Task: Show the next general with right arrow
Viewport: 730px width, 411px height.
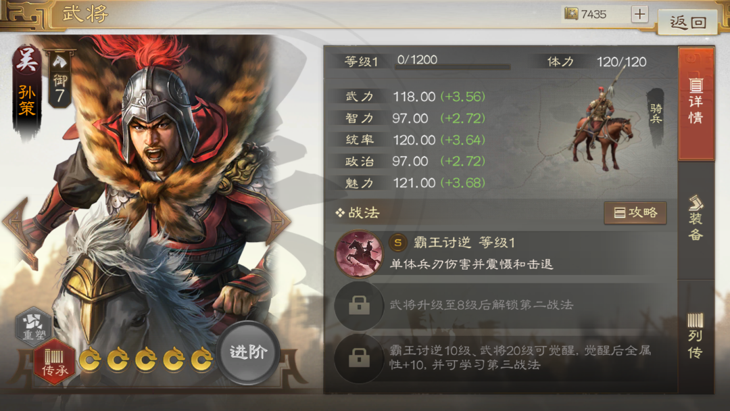Action: [278, 222]
